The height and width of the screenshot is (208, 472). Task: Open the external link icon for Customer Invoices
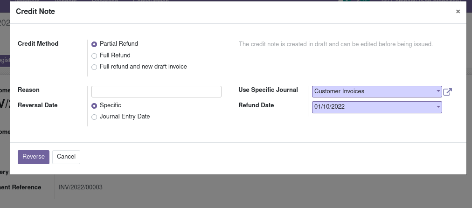[447, 92]
